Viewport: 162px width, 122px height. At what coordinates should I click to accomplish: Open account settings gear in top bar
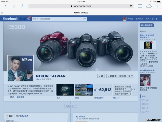pyautogui.click(x=156, y=19)
